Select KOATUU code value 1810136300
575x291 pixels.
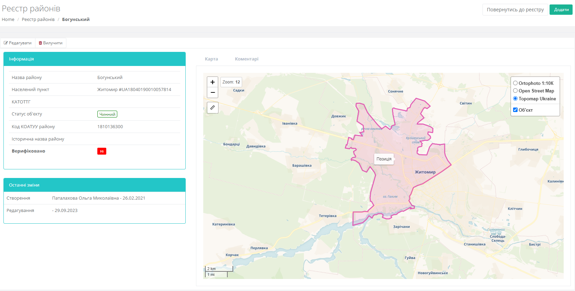pyautogui.click(x=110, y=127)
